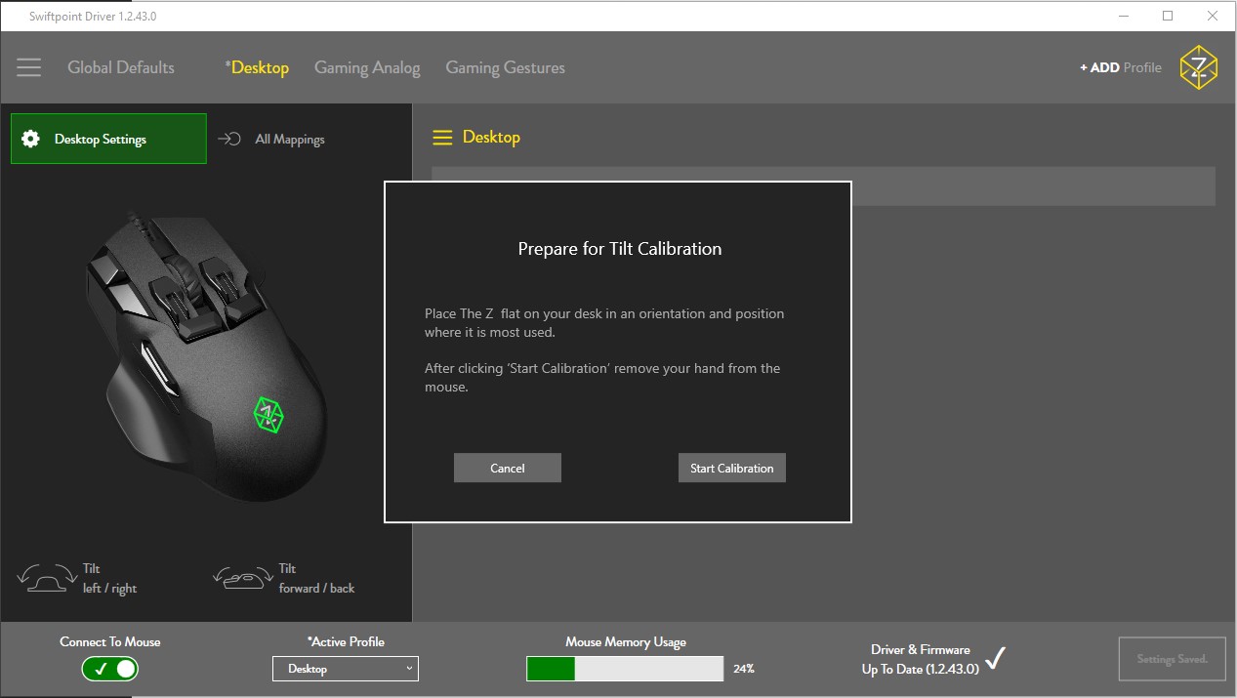Switch to Gaming Analog profile

tap(367, 67)
